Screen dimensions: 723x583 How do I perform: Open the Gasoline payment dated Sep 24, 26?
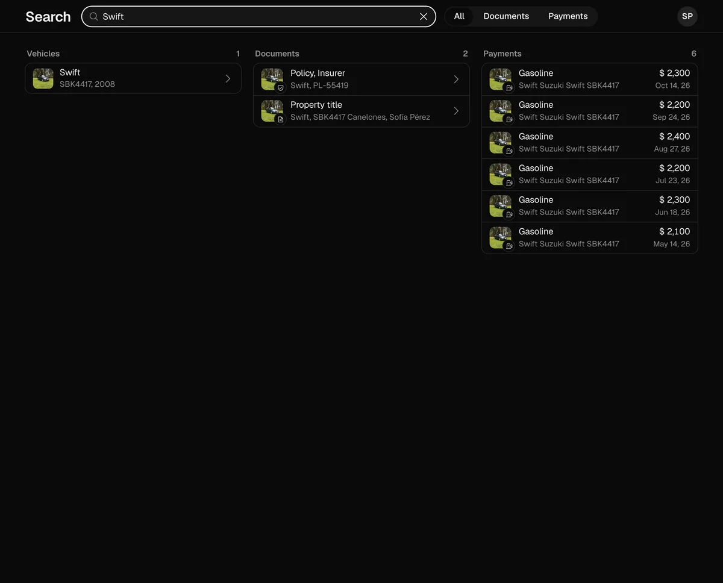click(590, 111)
